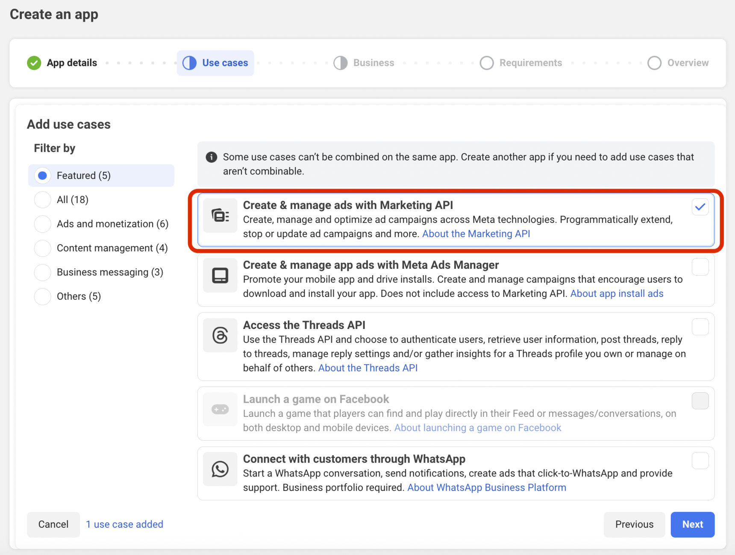Check the Access the Threads API checkbox

point(700,327)
